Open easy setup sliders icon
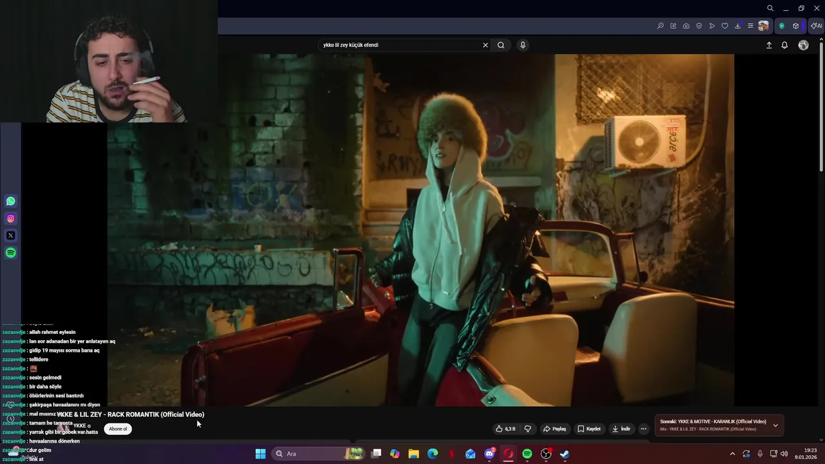This screenshot has height=464, width=825. (x=750, y=26)
